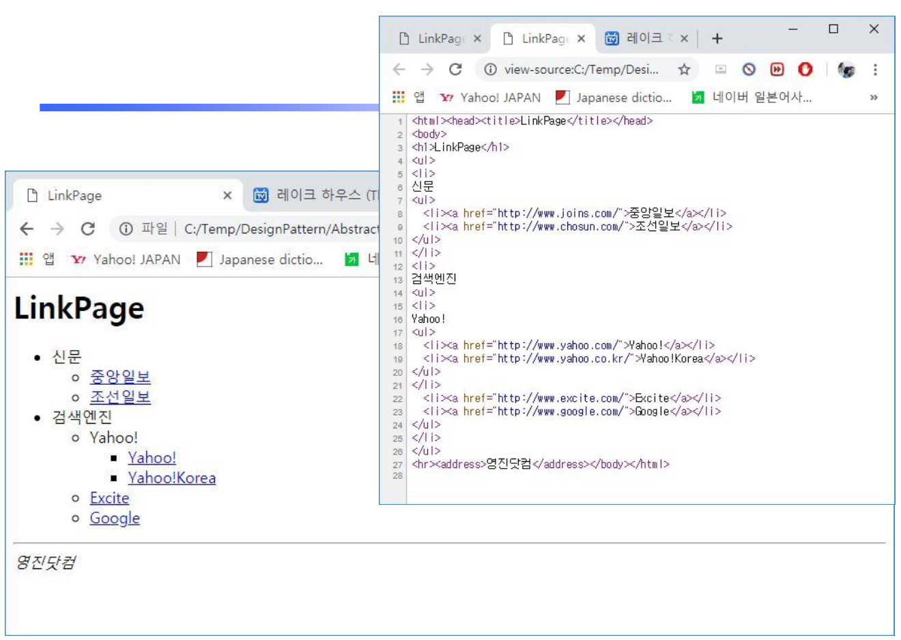Expand bookmarks overflow chevron
Screen dimensions: 901x640
pos(874,98)
